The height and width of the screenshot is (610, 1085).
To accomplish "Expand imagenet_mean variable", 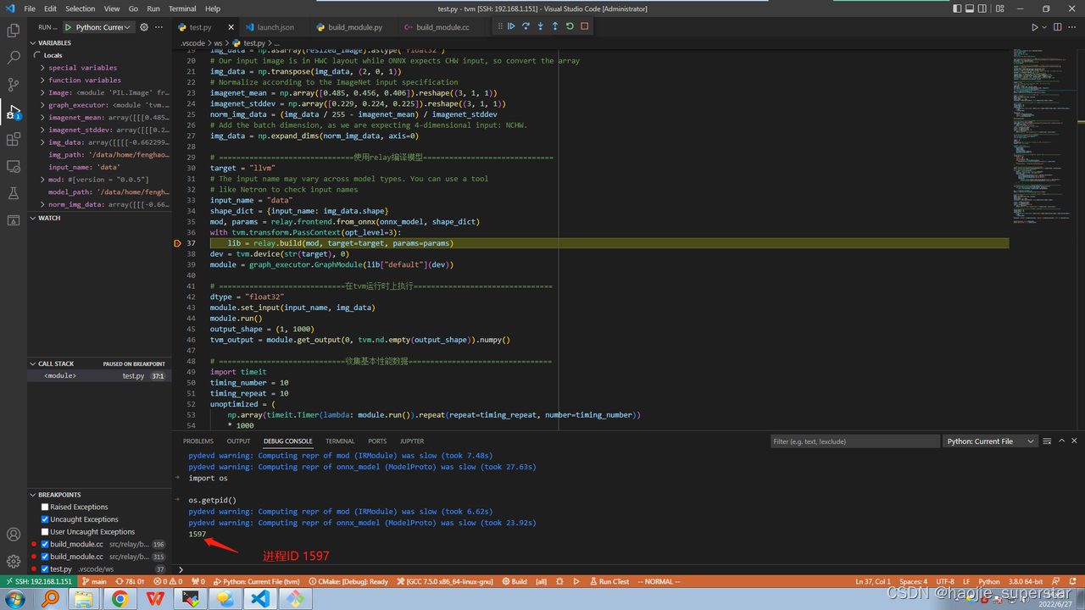I will [43, 118].
